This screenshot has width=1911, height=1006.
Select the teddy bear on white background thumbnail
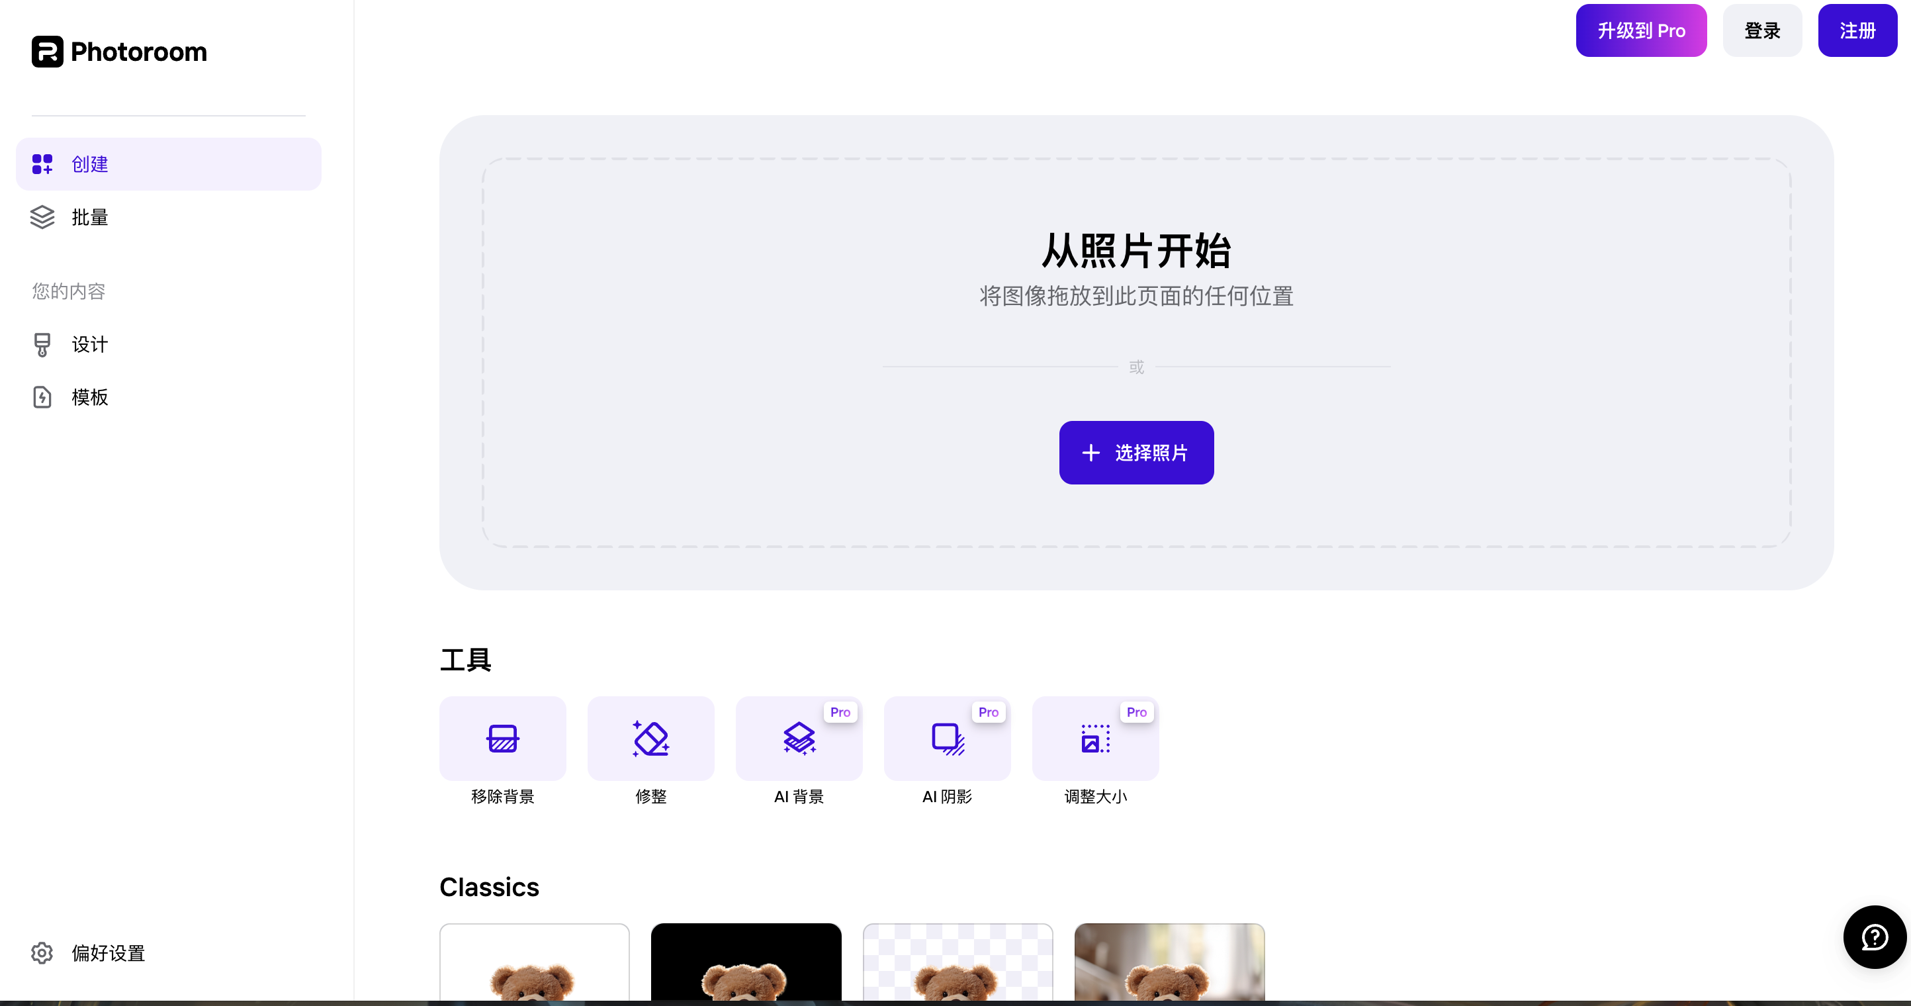(x=533, y=972)
